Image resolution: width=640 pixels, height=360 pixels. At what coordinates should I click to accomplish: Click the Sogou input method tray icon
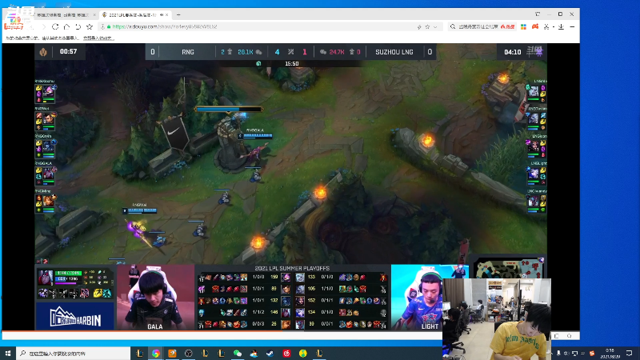[592, 354]
